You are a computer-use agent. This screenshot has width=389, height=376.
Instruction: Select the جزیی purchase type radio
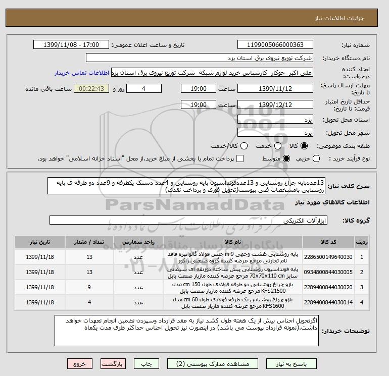(x=316, y=158)
